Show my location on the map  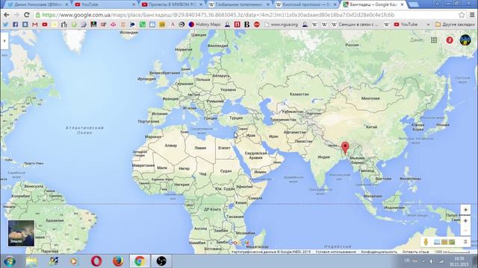pyautogui.click(x=465, y=210)
